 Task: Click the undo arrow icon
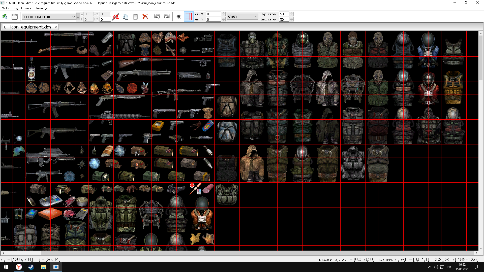[157, 17]
